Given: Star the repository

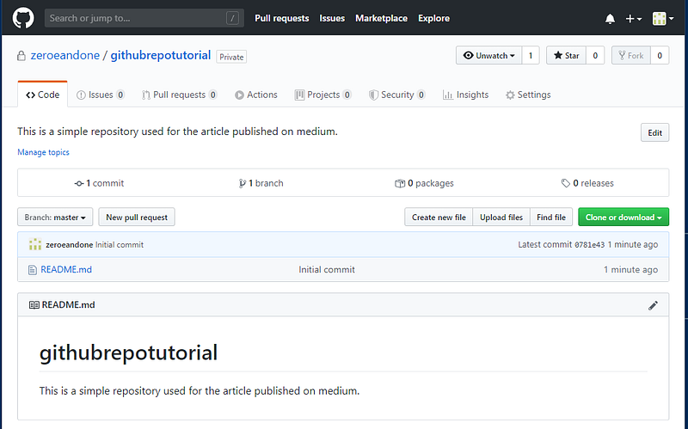Looking at the screenshot, I should (566, 55).
